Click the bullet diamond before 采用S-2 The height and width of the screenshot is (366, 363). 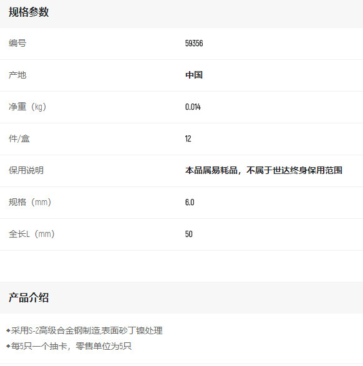(8, 330)
